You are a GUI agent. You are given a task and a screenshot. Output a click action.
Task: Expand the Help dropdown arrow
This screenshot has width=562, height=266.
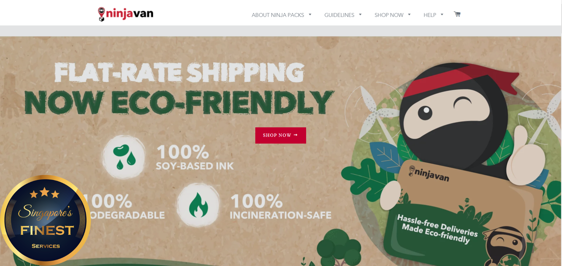coord(442,14)
